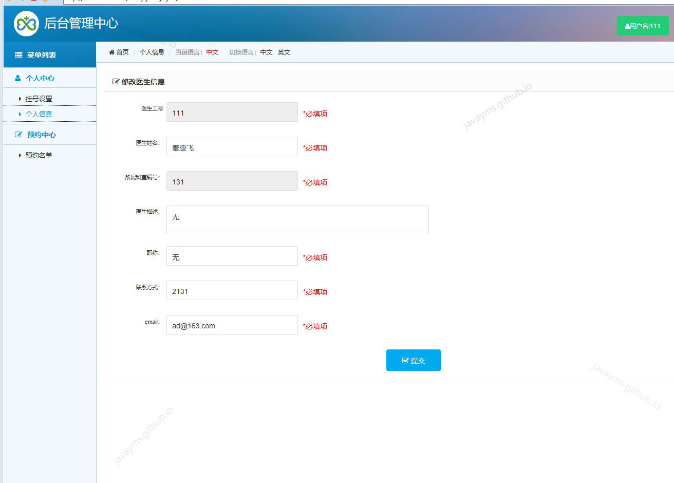The height and width of the screenshot is (483, 674).
Task: Expand the 挂号设置 submenu
Action: [x=35, y=98]
